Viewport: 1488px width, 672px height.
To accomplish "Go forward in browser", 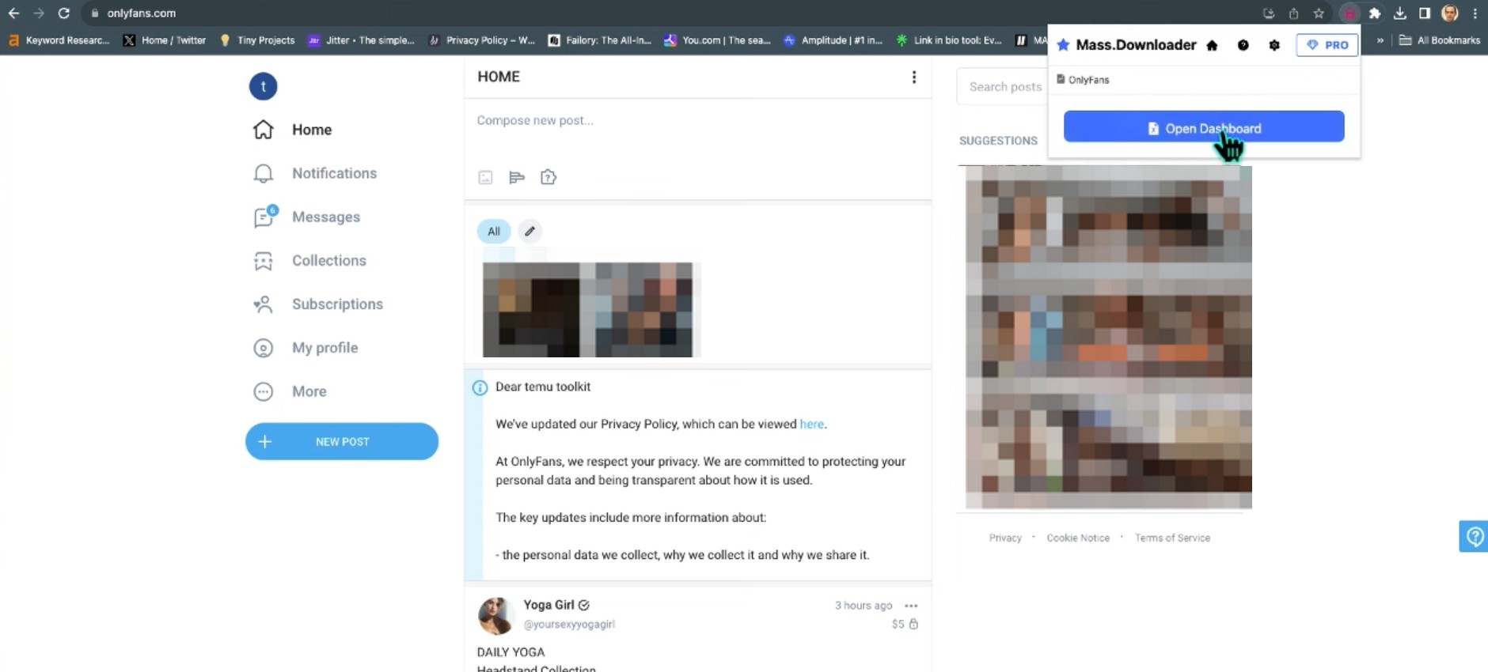I will (38, 13).
